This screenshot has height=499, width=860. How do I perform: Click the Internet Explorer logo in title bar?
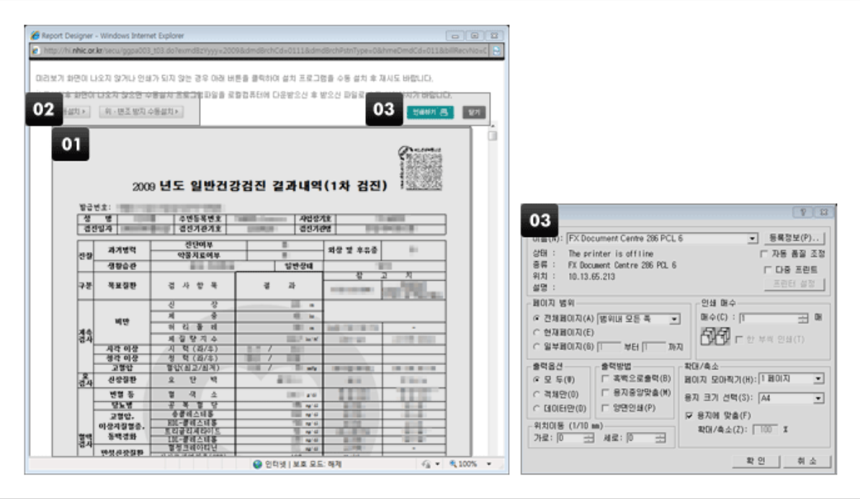[35, 35]
